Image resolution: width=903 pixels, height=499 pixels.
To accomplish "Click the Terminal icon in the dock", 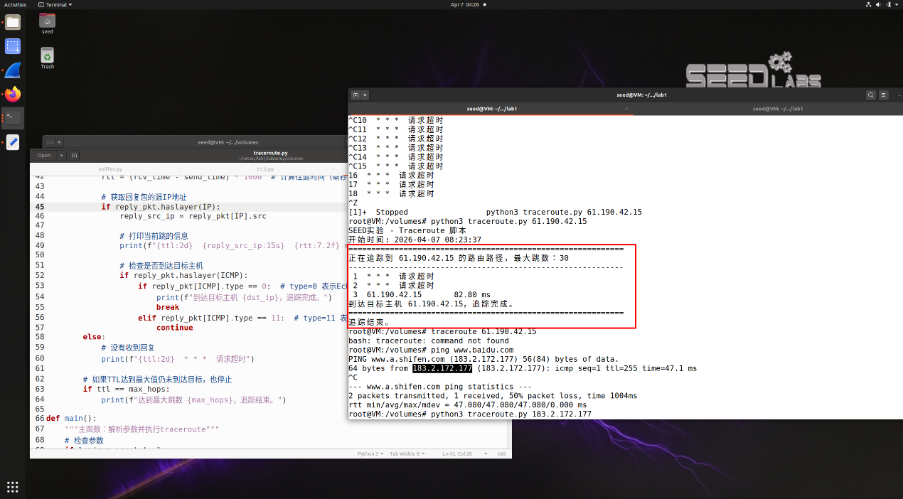I will [x=13, y=118].
